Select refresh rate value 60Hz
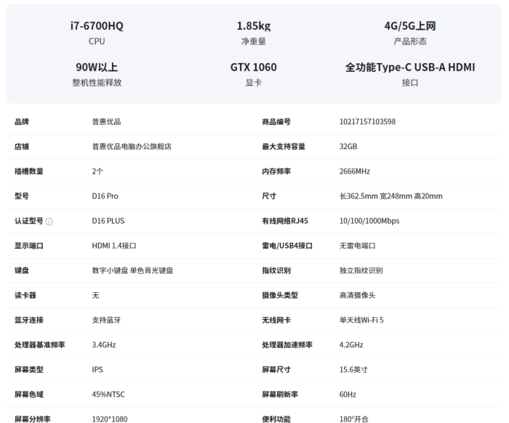This screenshot has height=423, width=509. point(348,395)
